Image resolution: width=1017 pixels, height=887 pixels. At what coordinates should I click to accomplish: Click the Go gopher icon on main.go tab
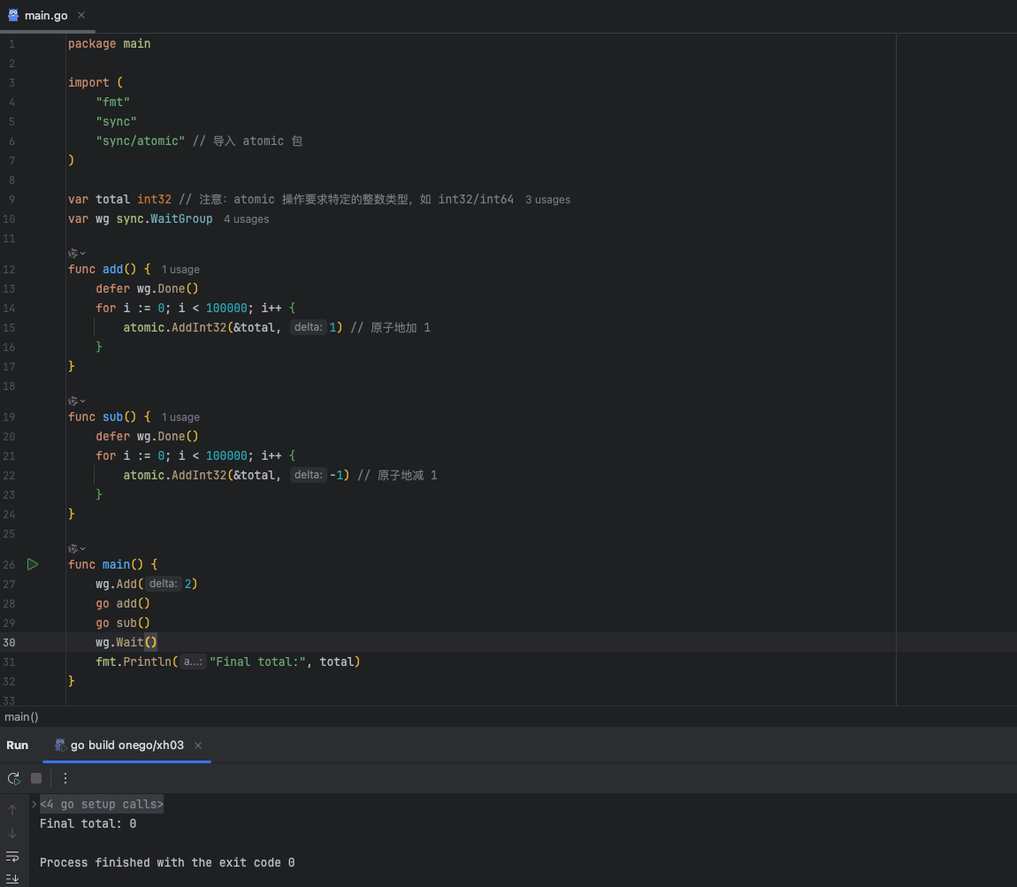click(13, 15)
